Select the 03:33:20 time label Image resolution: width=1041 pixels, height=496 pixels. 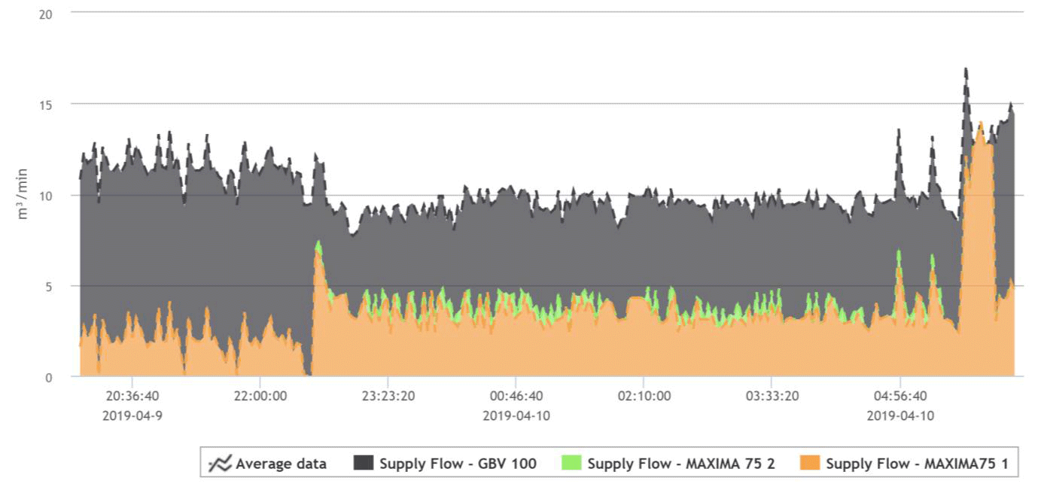click(772, 395)
